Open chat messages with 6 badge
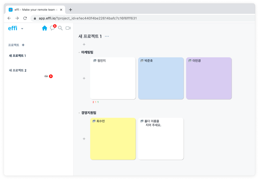Image resolution: width=259 pixels, height=180 pixels. [52, 28]
